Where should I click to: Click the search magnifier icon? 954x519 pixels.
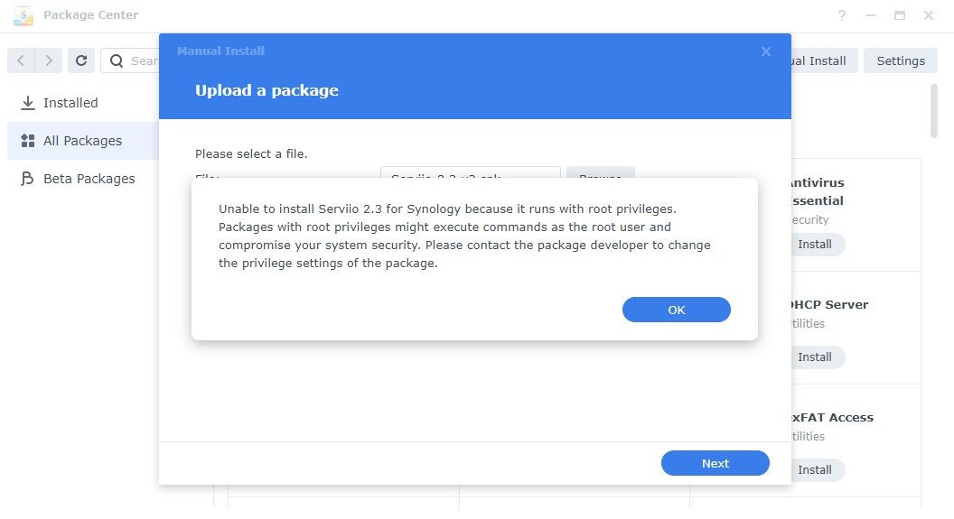coord(117,60)
